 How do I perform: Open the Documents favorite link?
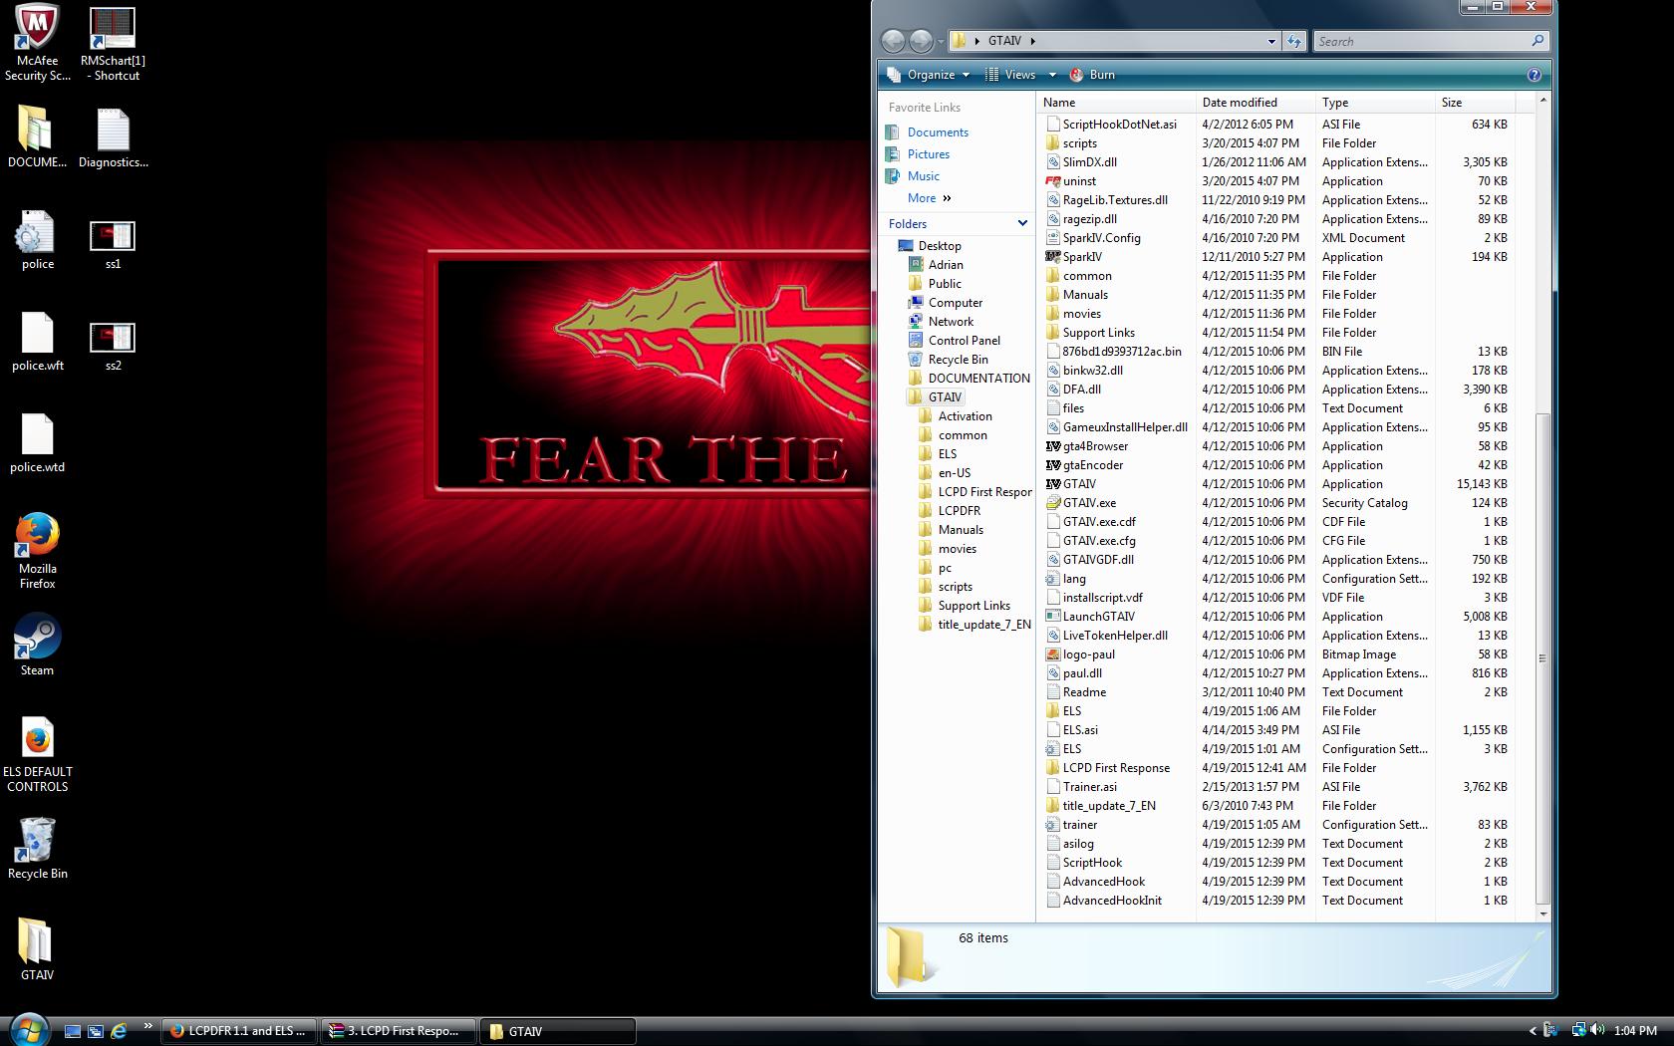(937, 132)
